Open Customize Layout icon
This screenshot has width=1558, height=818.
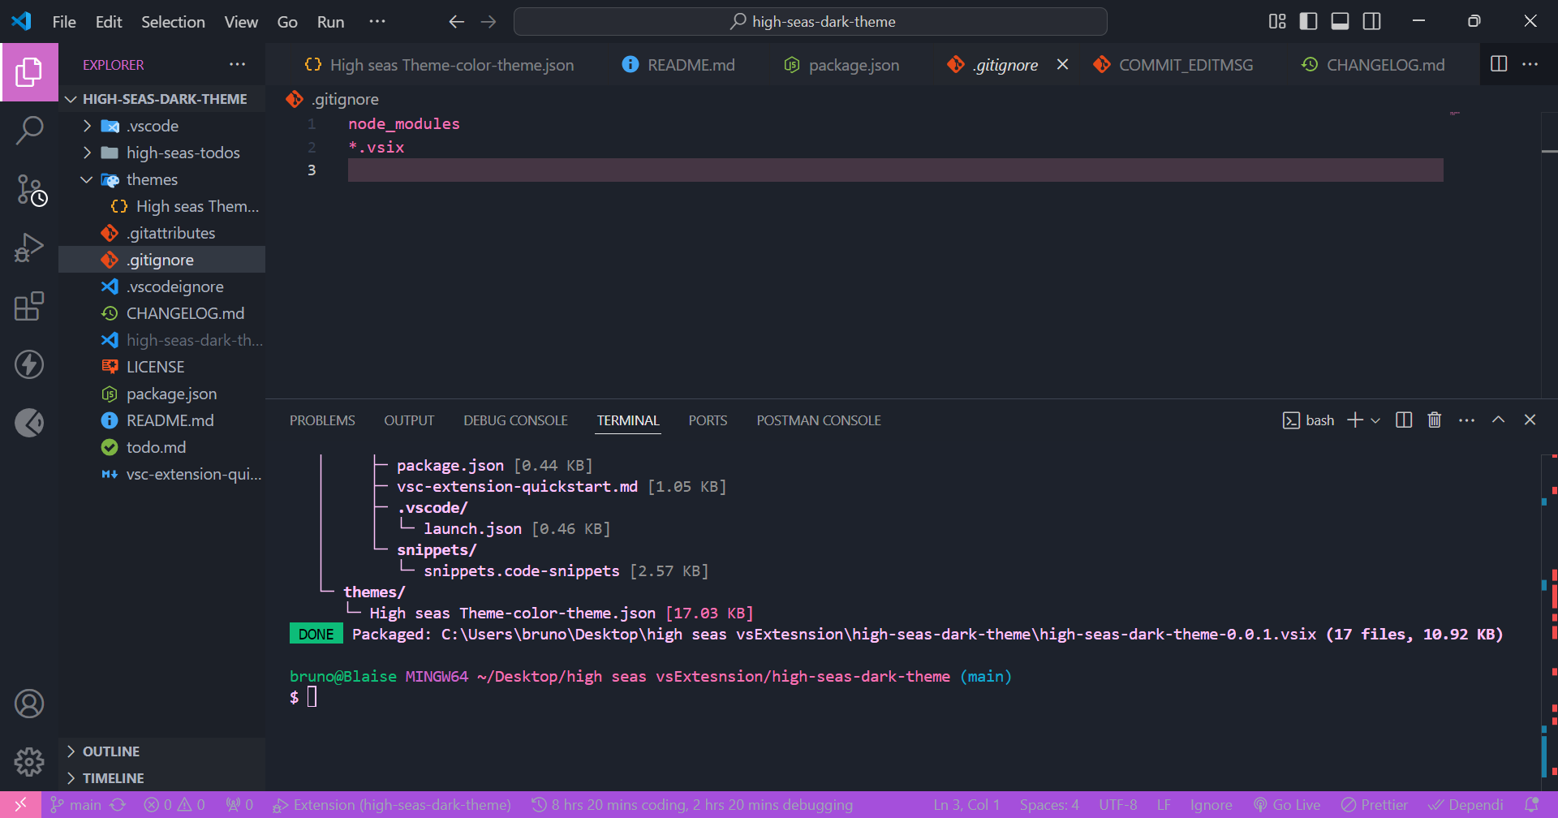tap(1277, 22)
